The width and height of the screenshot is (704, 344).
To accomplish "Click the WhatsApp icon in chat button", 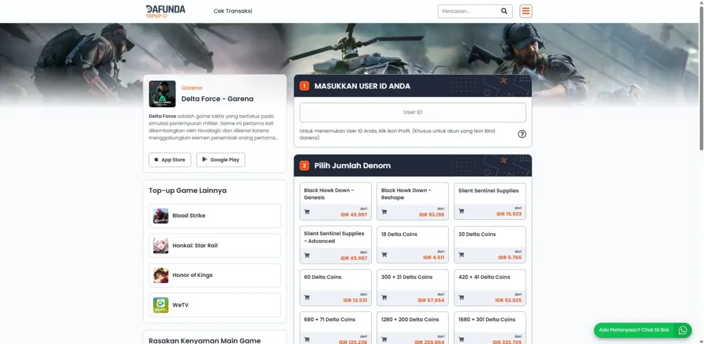I will click(x=683, y=330).
